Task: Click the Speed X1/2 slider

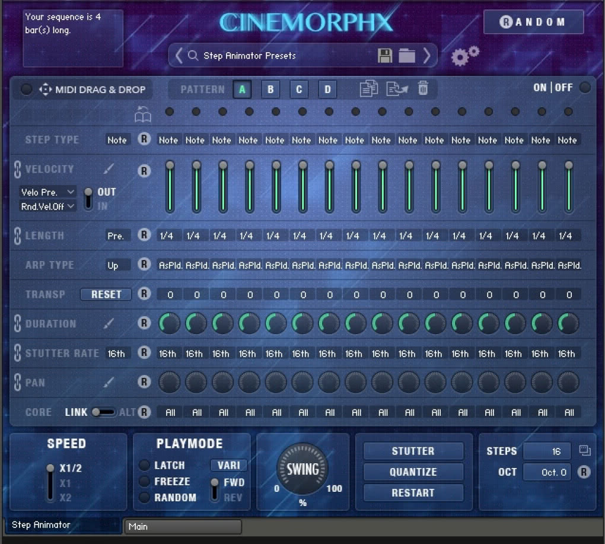Action: pyautogui.click(x=50, y=482)
